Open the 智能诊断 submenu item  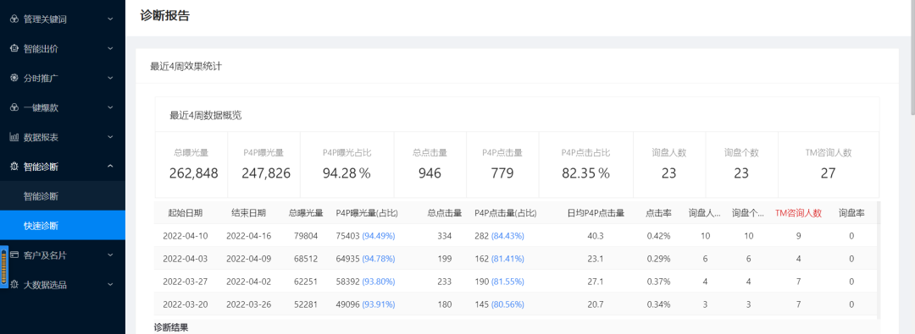point(63,196)
